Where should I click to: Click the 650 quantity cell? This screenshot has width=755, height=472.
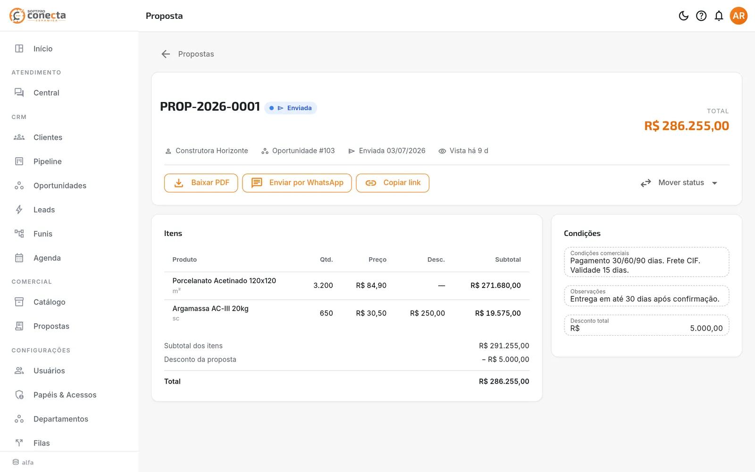pos(326,313)
